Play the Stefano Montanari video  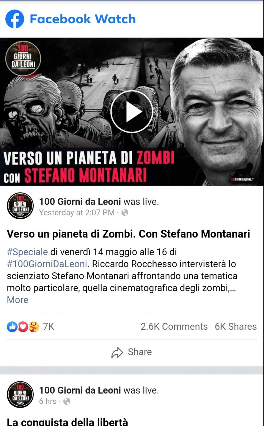click(132, 112)
